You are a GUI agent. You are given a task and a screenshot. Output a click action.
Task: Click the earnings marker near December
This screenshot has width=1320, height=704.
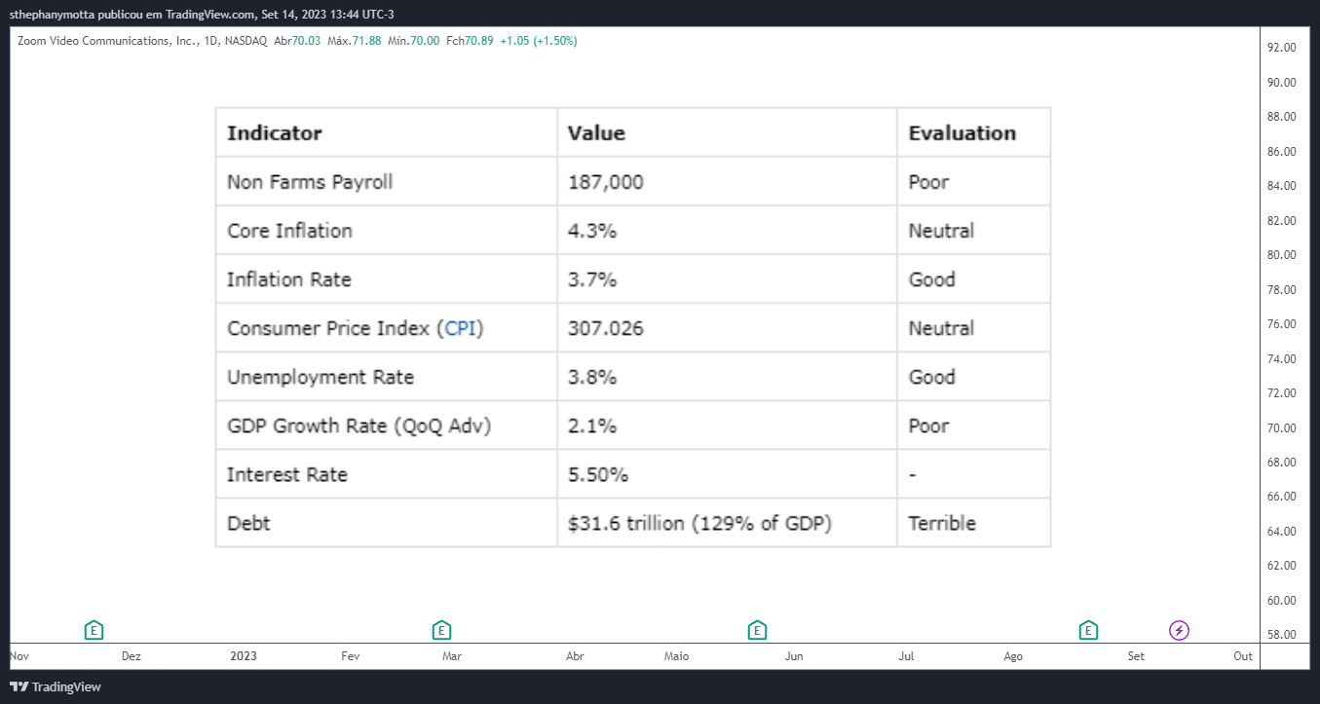(94, 631)
